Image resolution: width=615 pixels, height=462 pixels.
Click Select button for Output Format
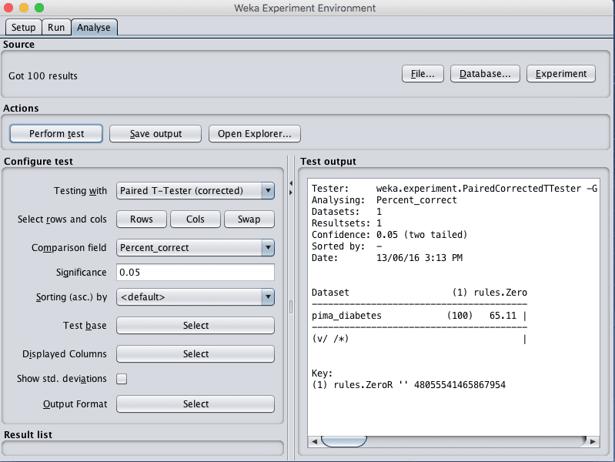pos(196,404)
